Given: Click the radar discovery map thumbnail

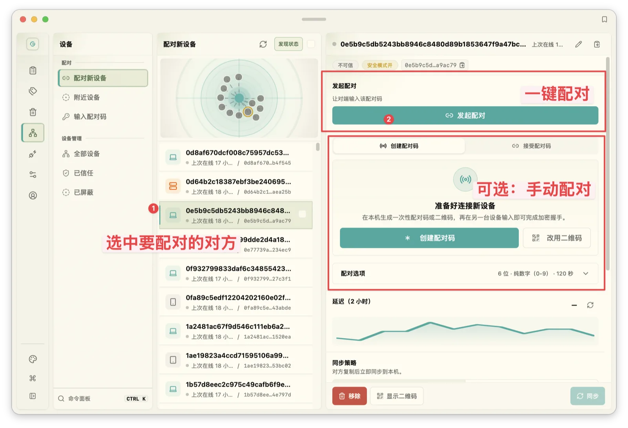Looking at the screenshot, I should [x=239, y=98].
